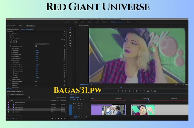Toggle top video track eye visibility
The height and width of the screenshot is (128, 194).
point(81,103)
